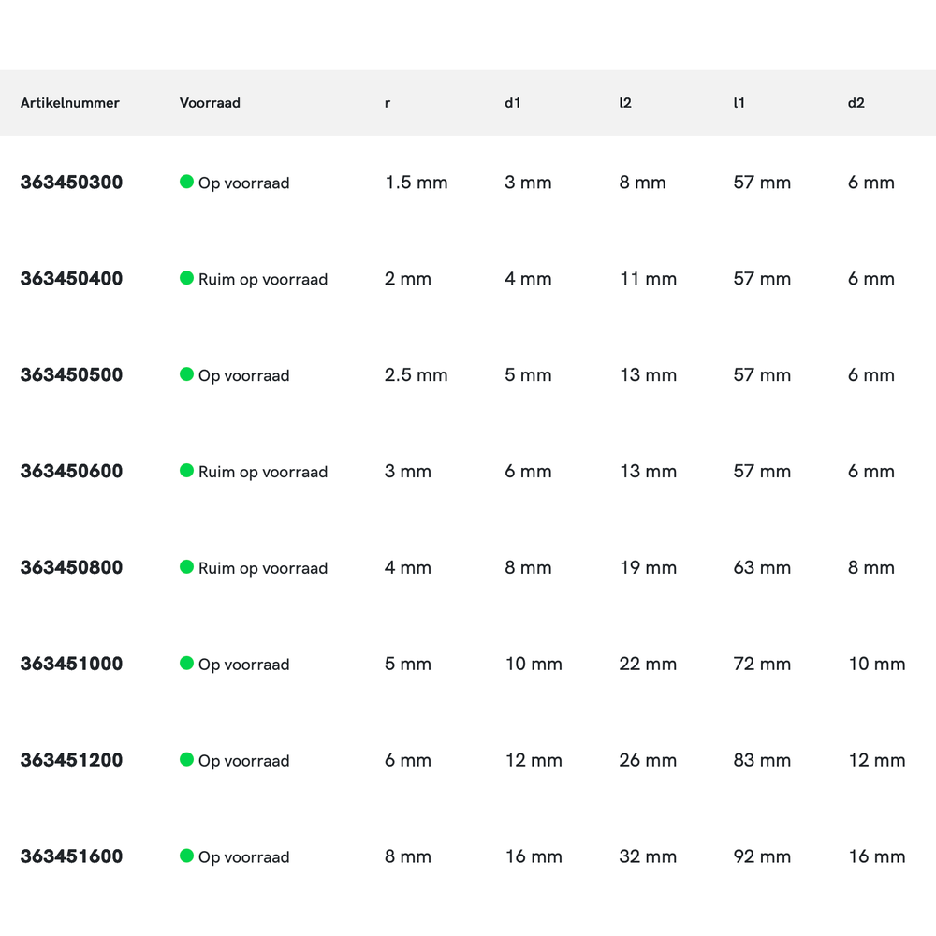Click the green stock dot for 363450800
Screen dimensions: 936x936
[186, 567]
